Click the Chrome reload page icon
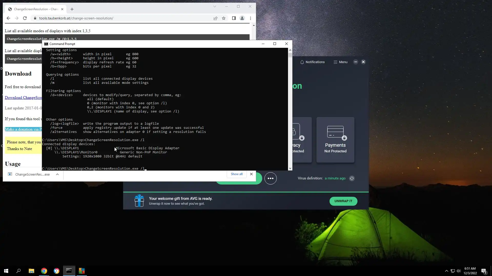 (x=25, y=18)
